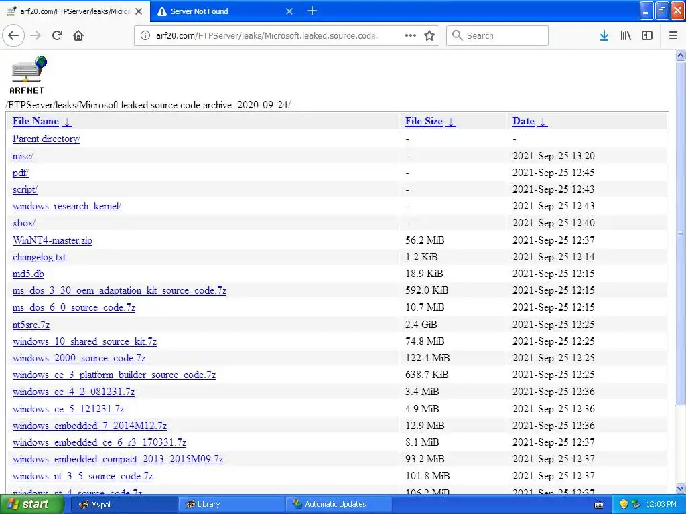The image size is (686, 514).
Task: Download windows_embedded_compact_2013_2015M09.7z
Action: click(x=118, y=459)
